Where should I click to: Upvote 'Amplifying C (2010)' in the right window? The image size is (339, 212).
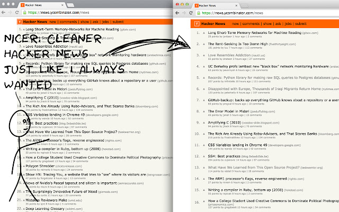[x=203, y=122]
